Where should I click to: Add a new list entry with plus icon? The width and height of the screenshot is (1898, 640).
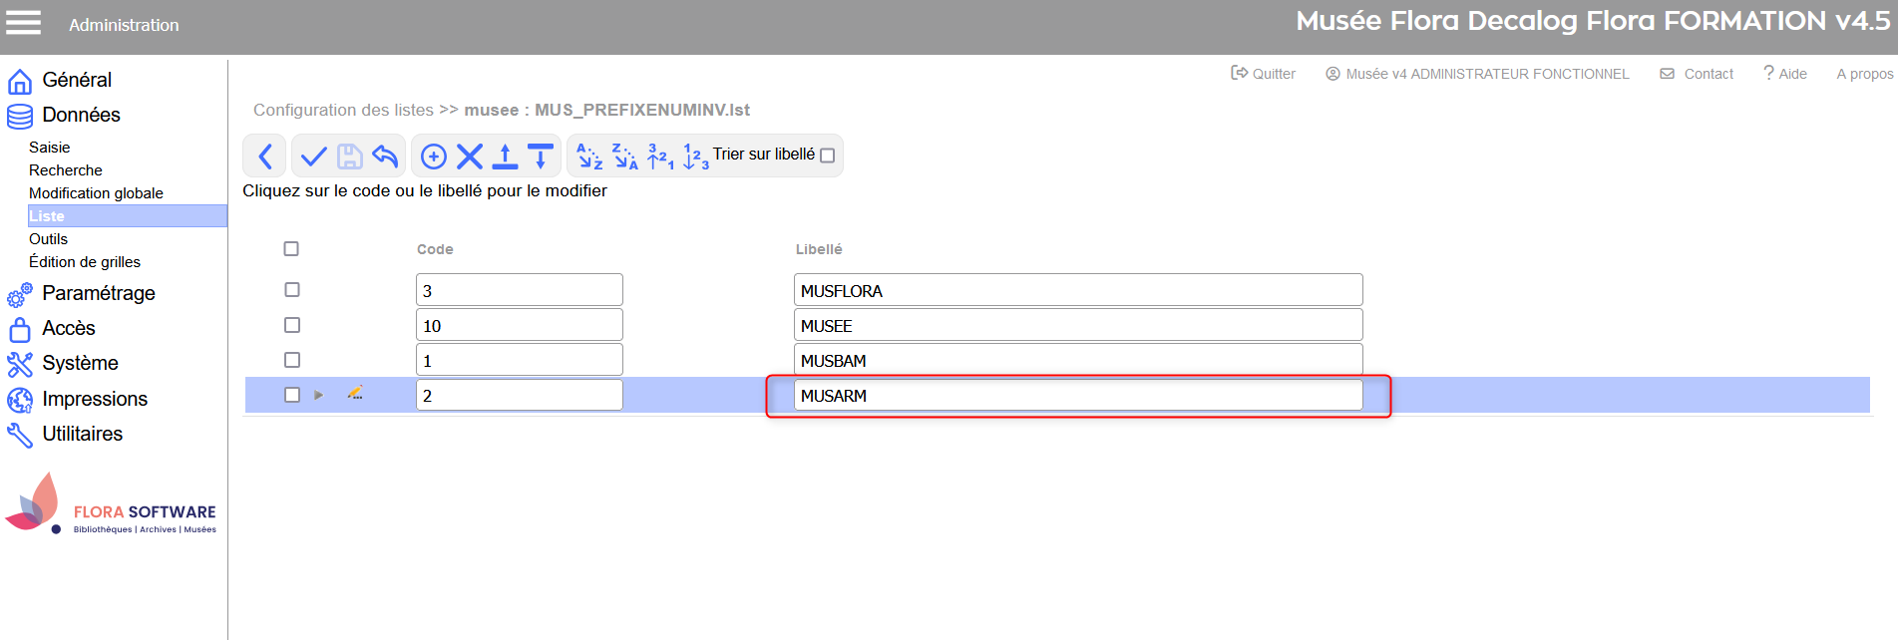pos(434,157)
